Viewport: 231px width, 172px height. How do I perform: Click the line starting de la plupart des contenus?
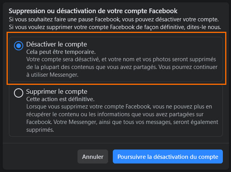(x=122, y=67)
